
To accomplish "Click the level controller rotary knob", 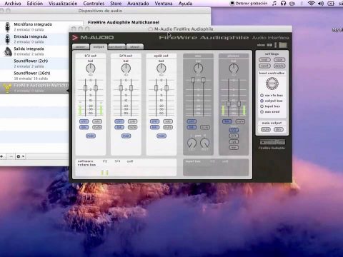I will coord(272,84).
